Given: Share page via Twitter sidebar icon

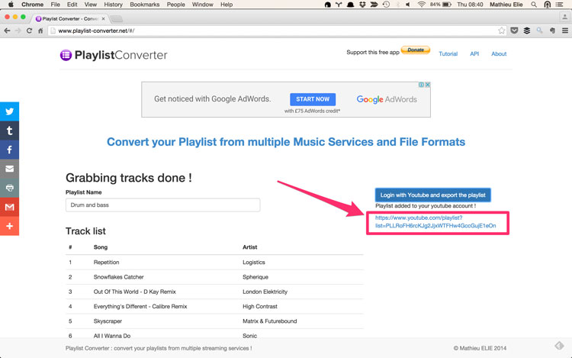Looking at the screenshot, I should [x=9, y=111].
